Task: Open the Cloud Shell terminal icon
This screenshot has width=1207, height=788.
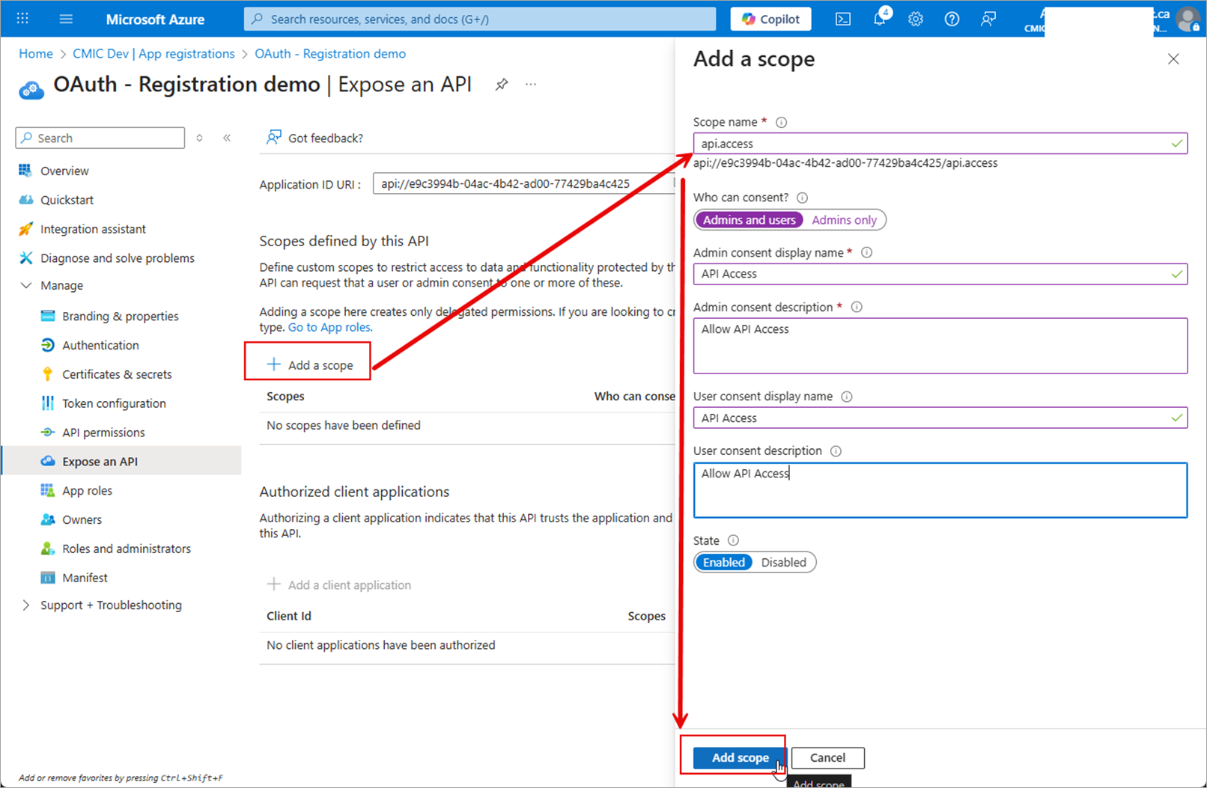Action: coord(843,19)
